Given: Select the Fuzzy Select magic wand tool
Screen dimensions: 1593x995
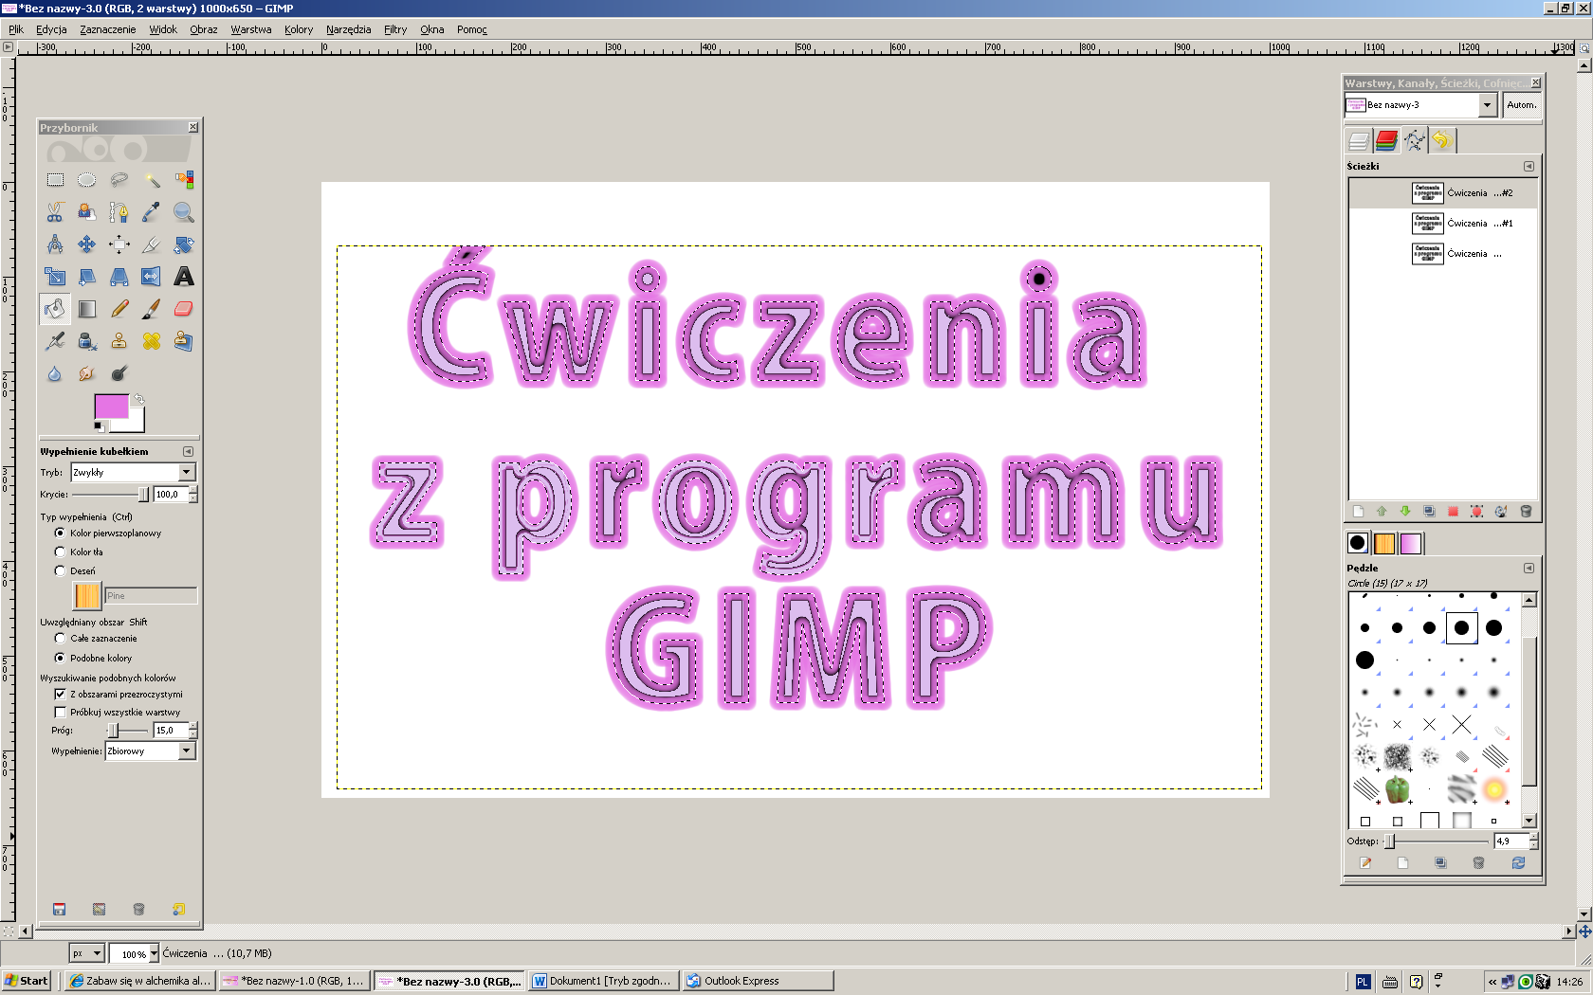Looking at the screenshot, I should point(151,180).
